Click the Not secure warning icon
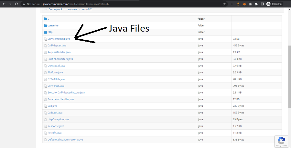The width and height of the screenshot is (291, 148). (x=24, y=4)
